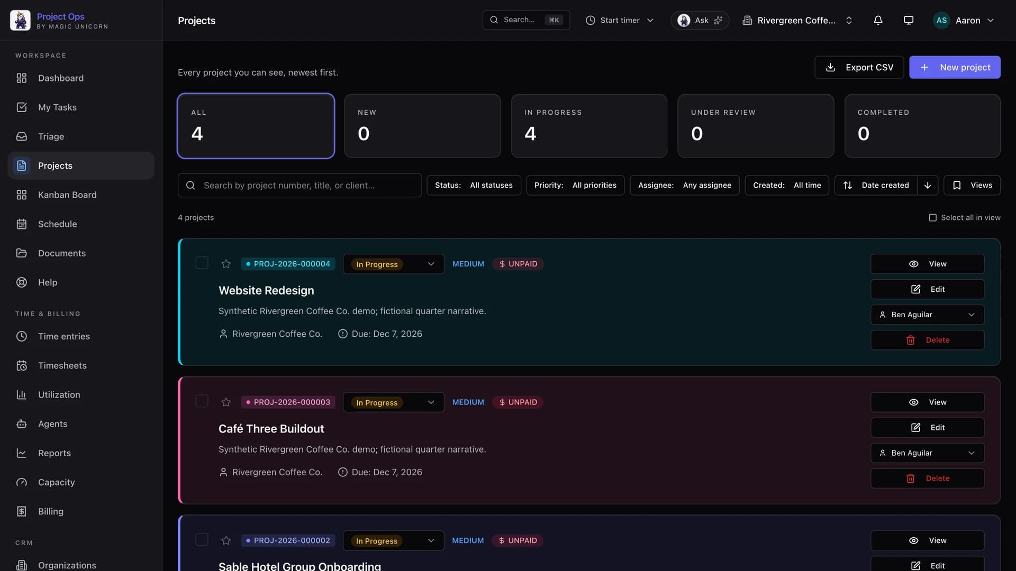Open the Priority filter dropdown

click(575, 185)
